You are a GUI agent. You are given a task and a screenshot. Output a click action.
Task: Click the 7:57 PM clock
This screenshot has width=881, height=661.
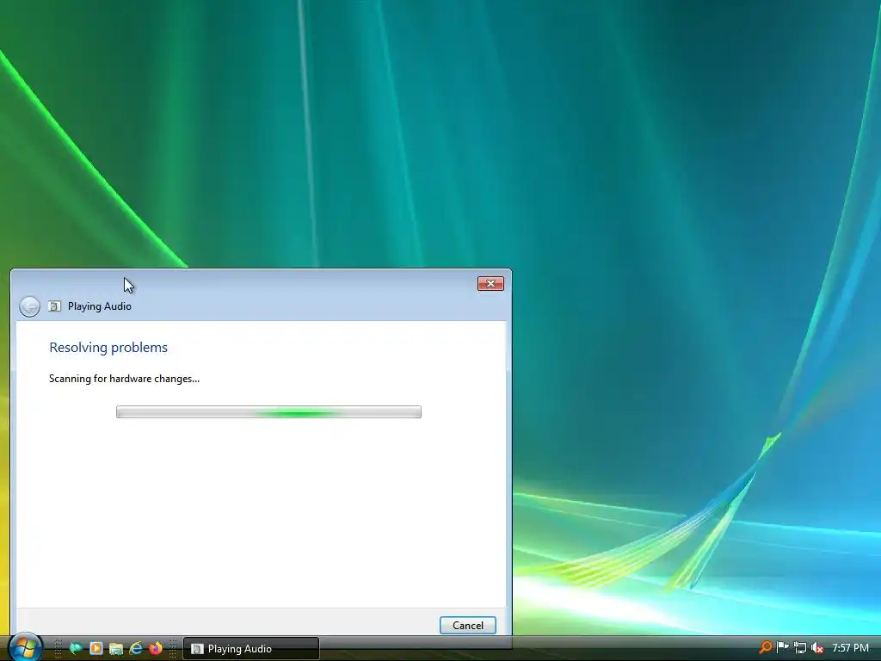851,648
